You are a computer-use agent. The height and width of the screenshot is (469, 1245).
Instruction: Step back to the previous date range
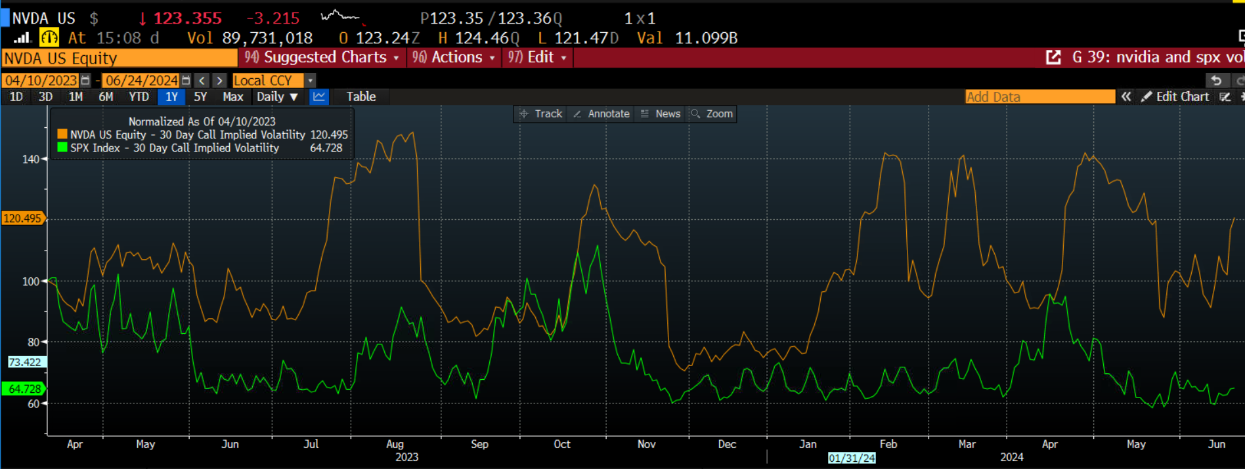202,80
